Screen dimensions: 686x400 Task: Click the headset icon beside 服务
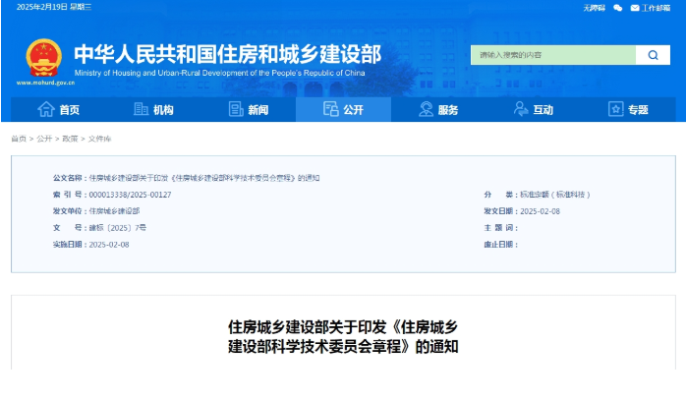426,109
